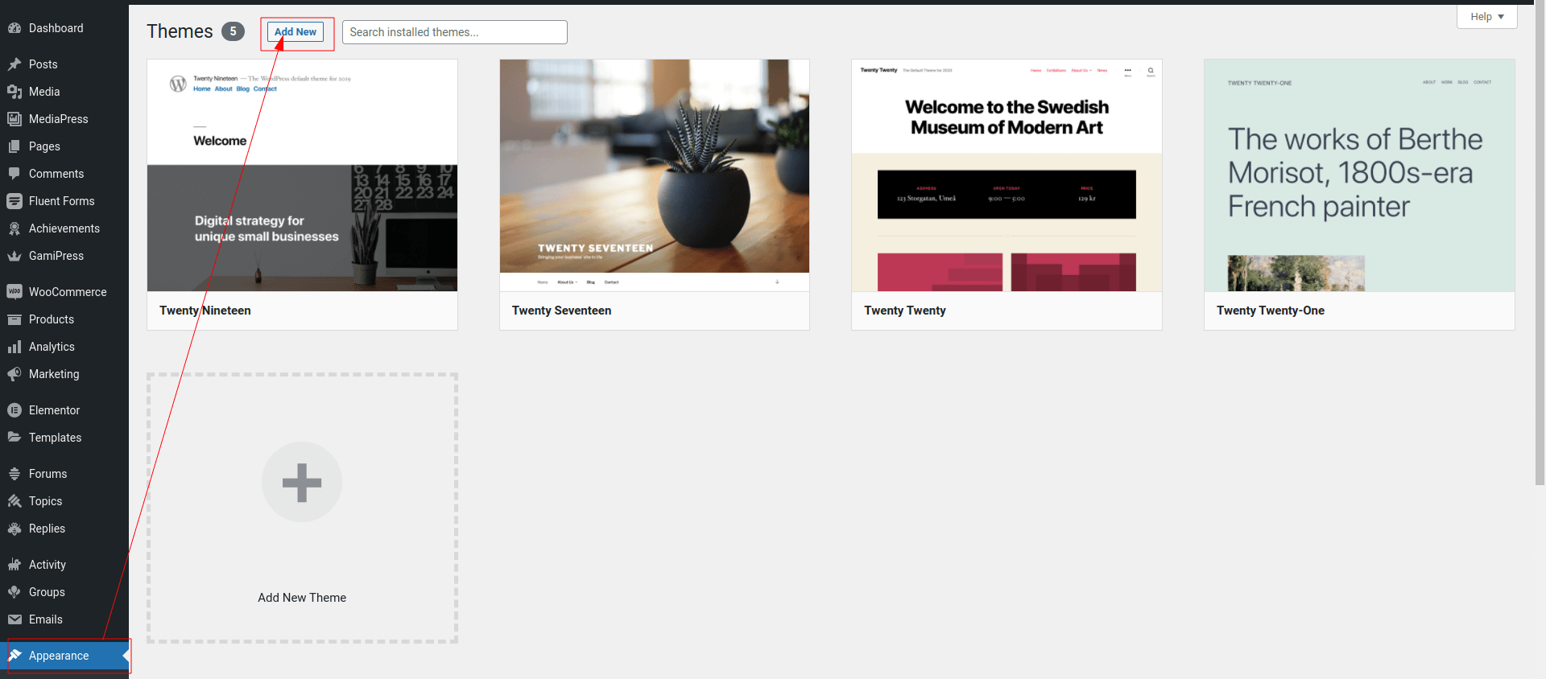The height and width of the screenshot is (679, 1546).
Task: Go to the Posts menu
Action: tap(64, 64)
